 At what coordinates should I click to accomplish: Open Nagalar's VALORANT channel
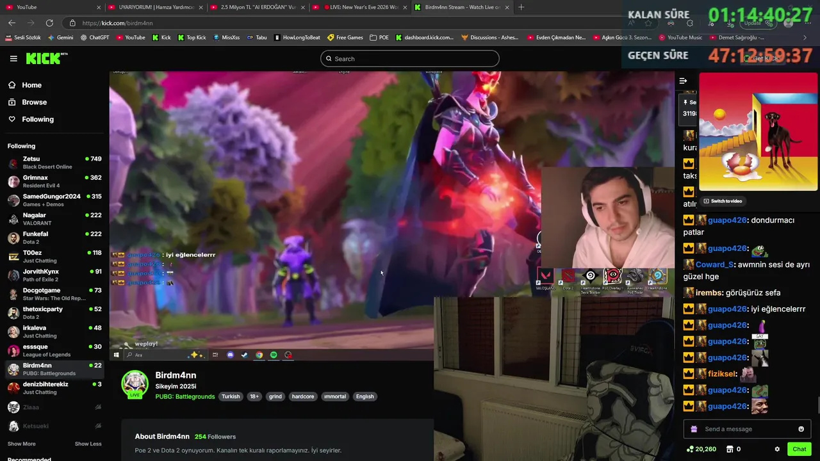point(54,219)
